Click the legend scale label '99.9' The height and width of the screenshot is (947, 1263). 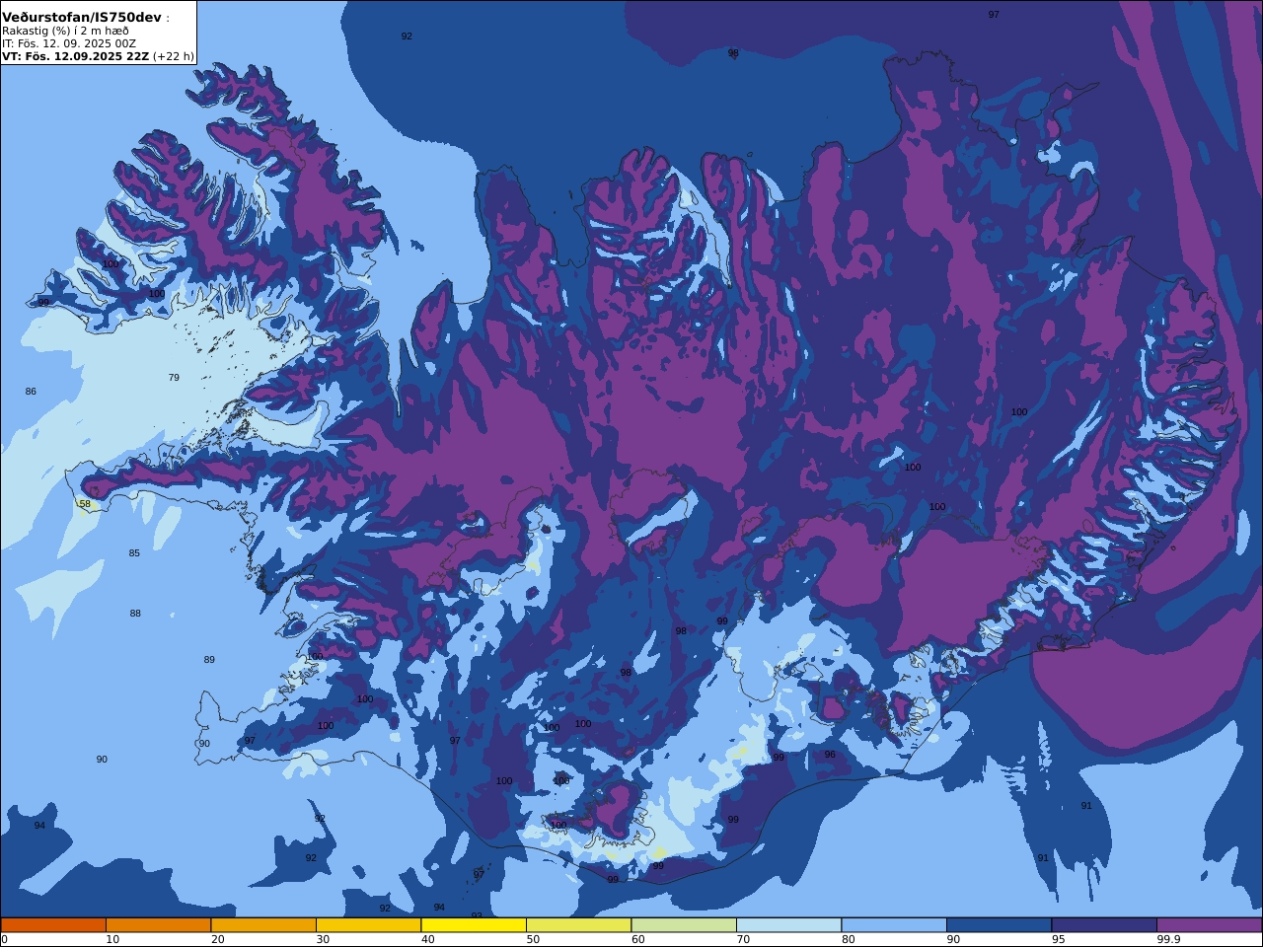[1169, 939]
